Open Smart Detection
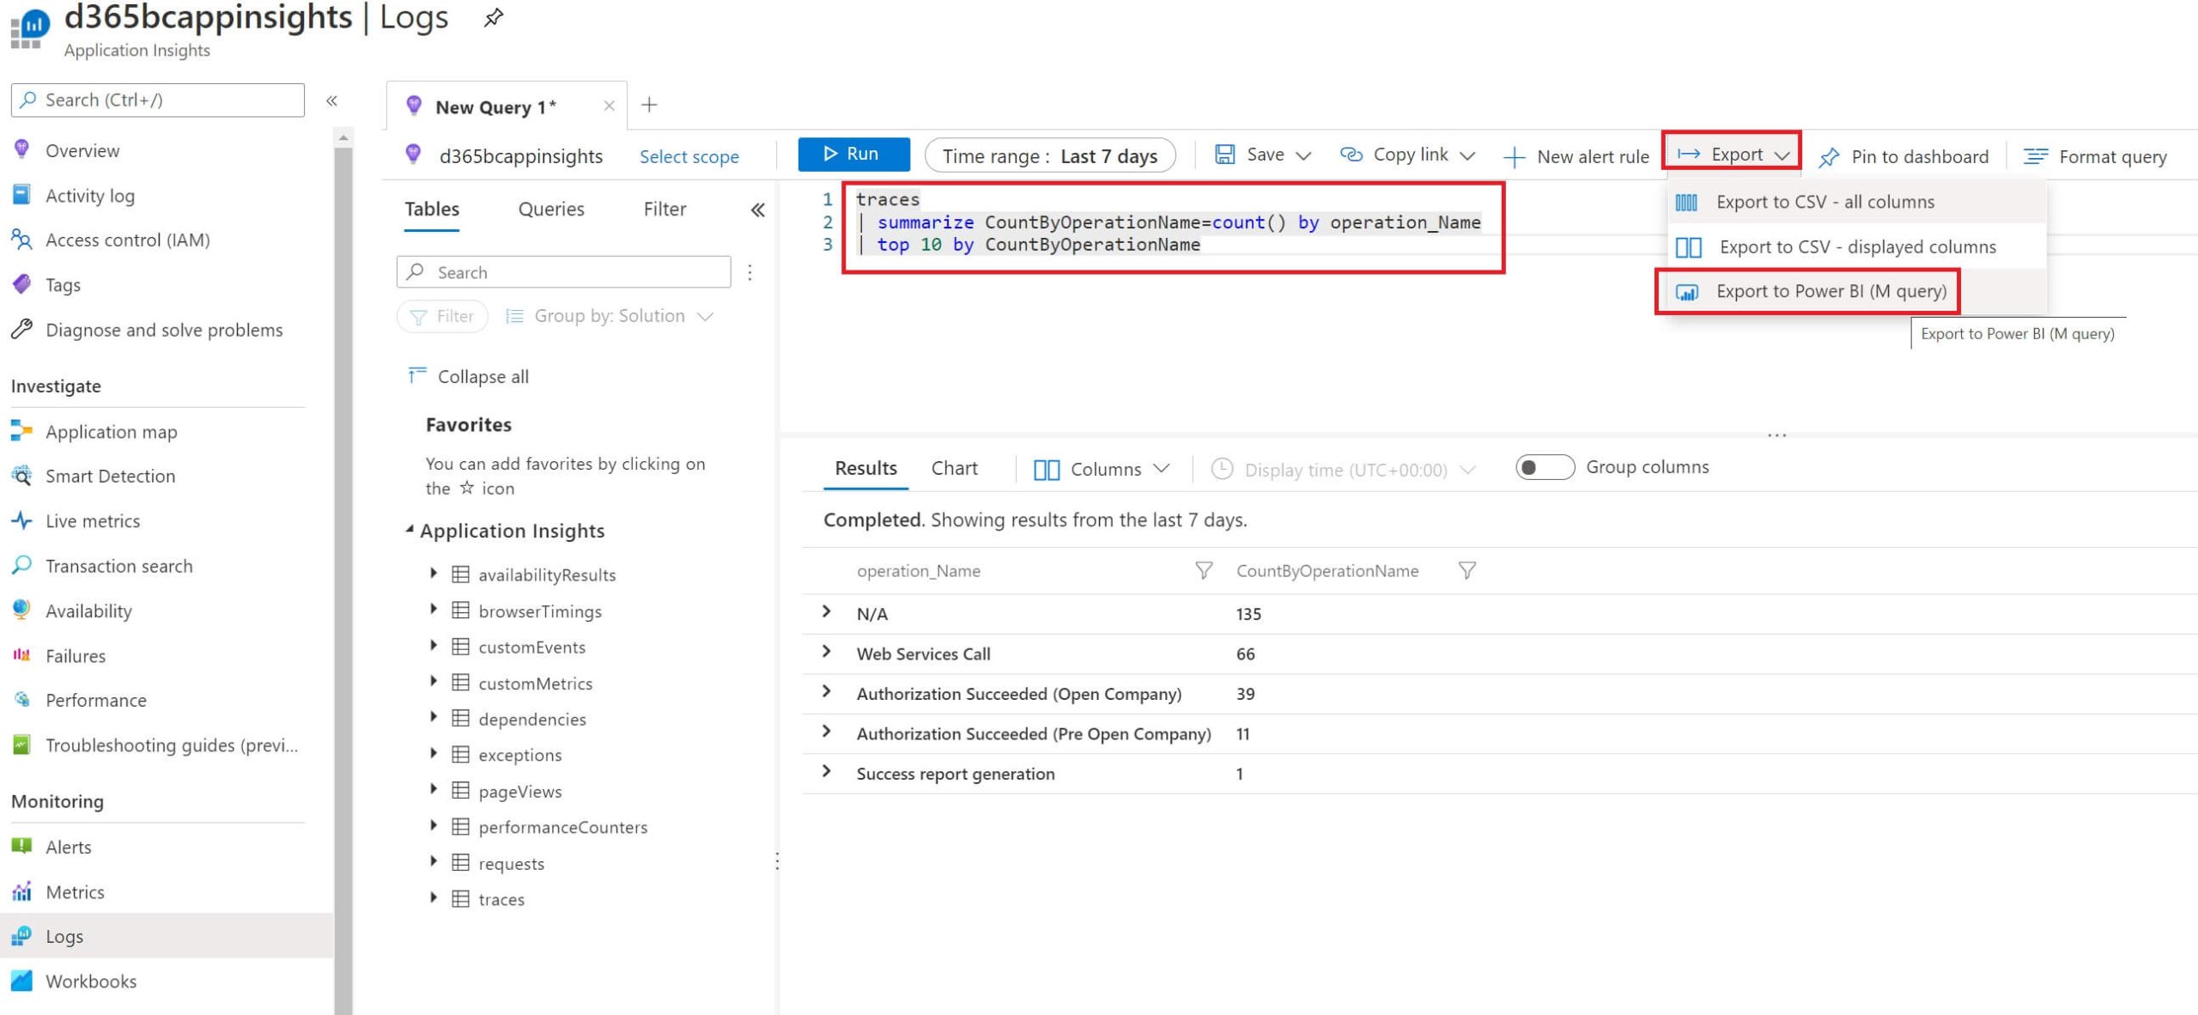Screen dimensions: 2198x1015 click(x=110, y=476)
